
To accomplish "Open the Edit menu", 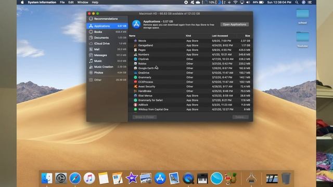I will point(71,2).
